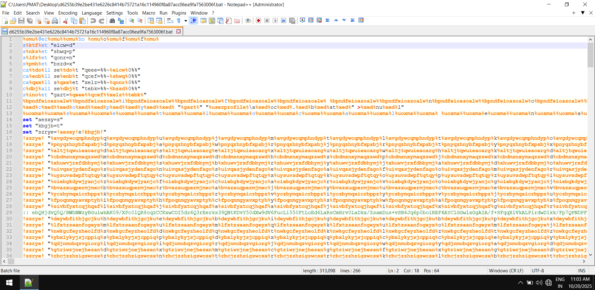Start macro recording with red record icon
Image resolution: width=595 pixels, height=290 pixels.
coord(258,21)
